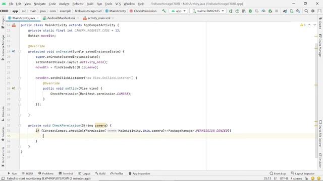The width and height of the screenshot is (323, 181).
Task: Click the sad face feedback icon
Action: (319, 178)
